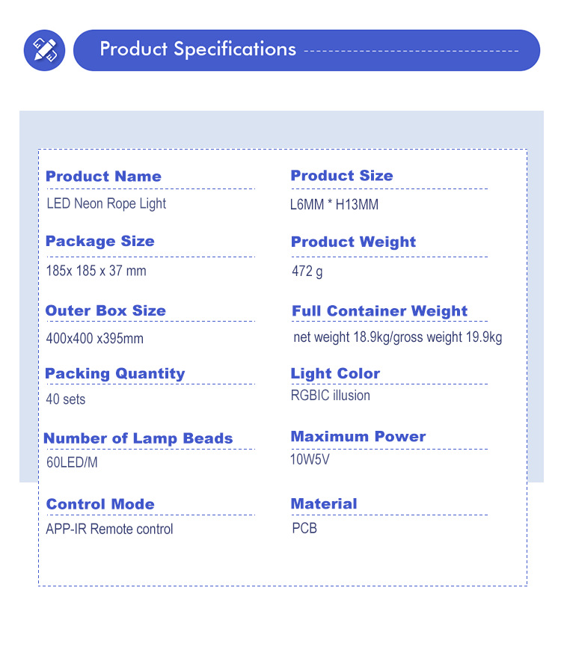Image resolution: width=561 pixels, height=647 pixels.
Task: Select the Packing Quantity heading
Action: (x=114, y=373)
